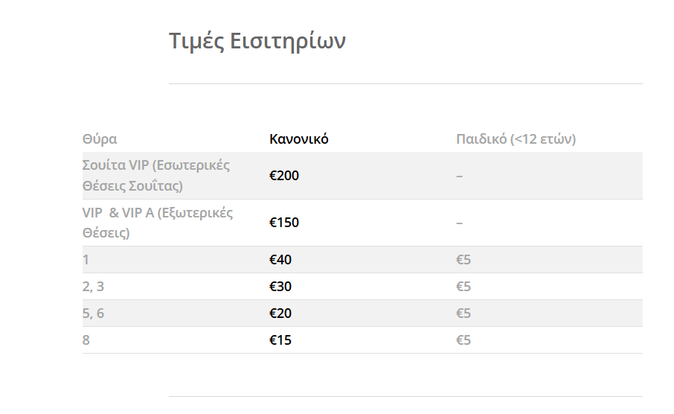Click the €5 child price for gate 8
This screenshot has width=674, height=414.
click(463, 340)
